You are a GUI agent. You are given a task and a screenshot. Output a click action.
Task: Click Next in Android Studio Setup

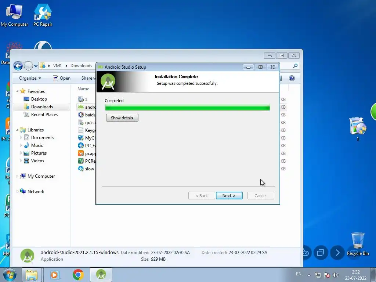[229, 196]
